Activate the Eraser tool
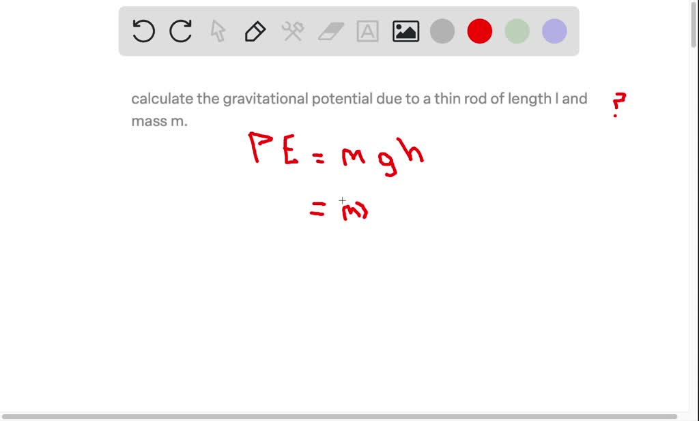 point(330,31)
